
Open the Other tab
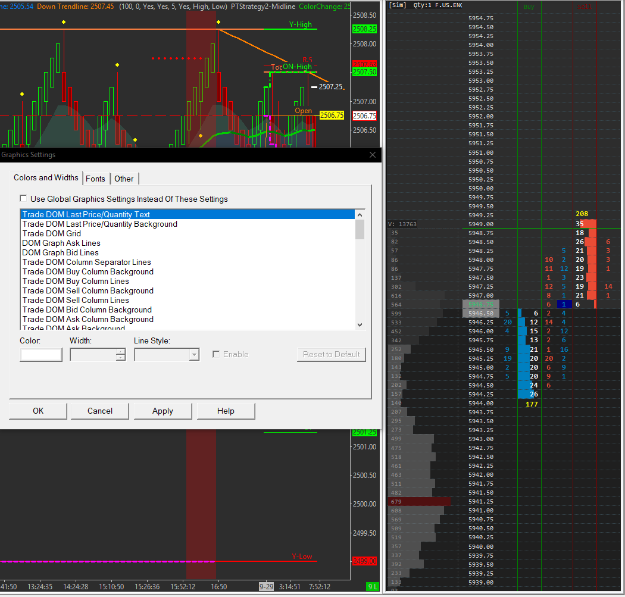[124, 179]
